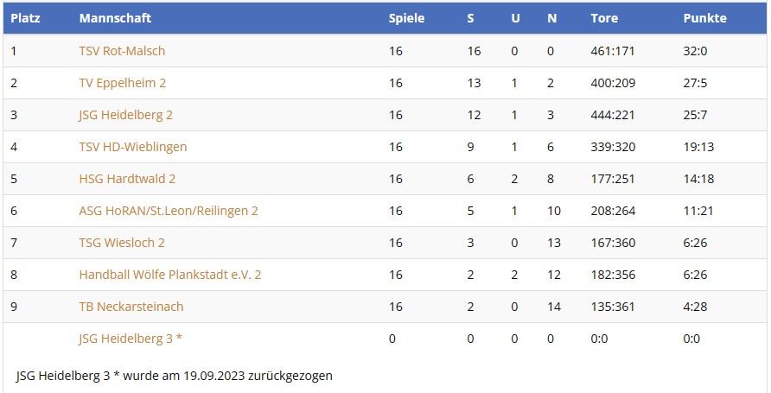Click the 461:171 goals cell
771x393 pixels.
coord(613,51)
